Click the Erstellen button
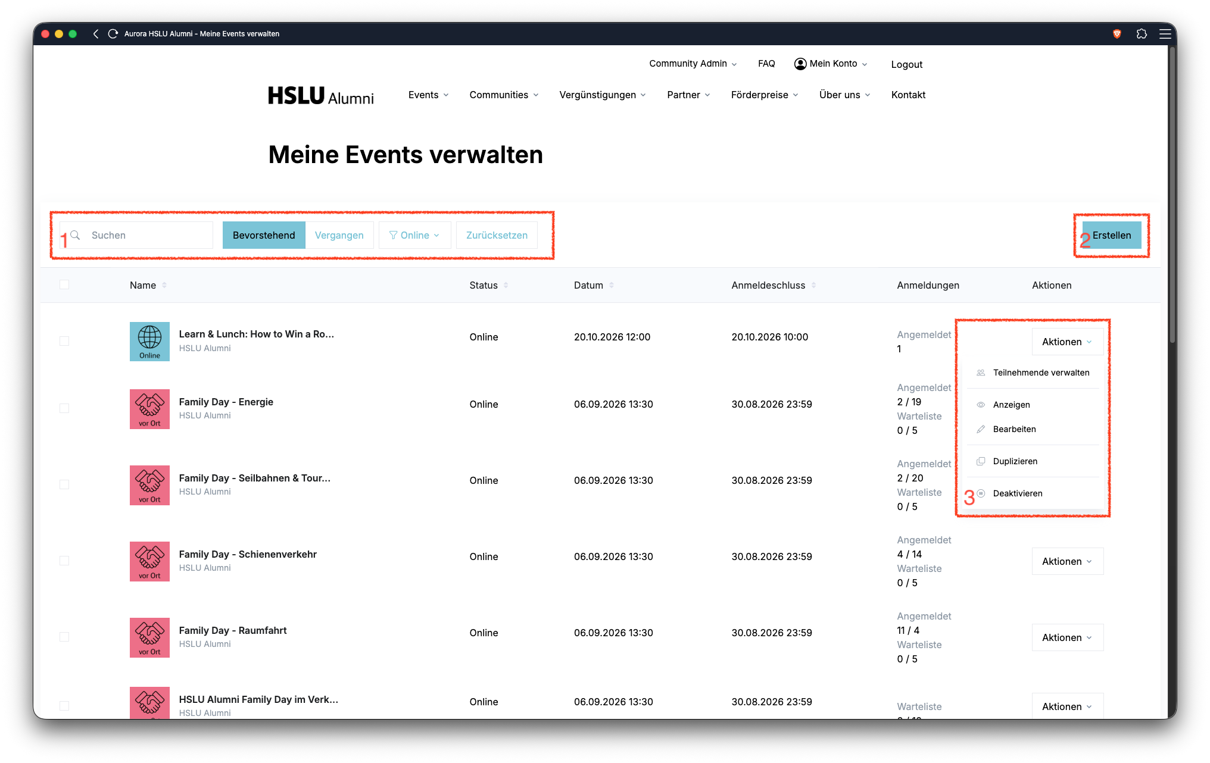 coord(1111,235)
